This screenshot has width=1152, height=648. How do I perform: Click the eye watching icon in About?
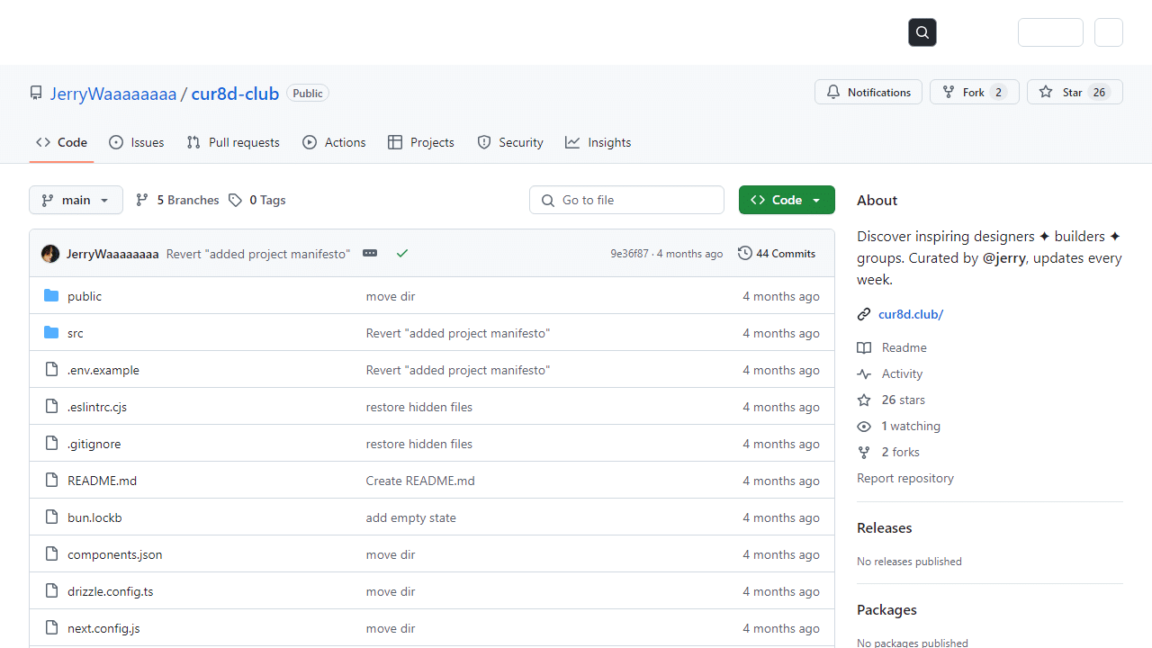click(x=864, y=426)
